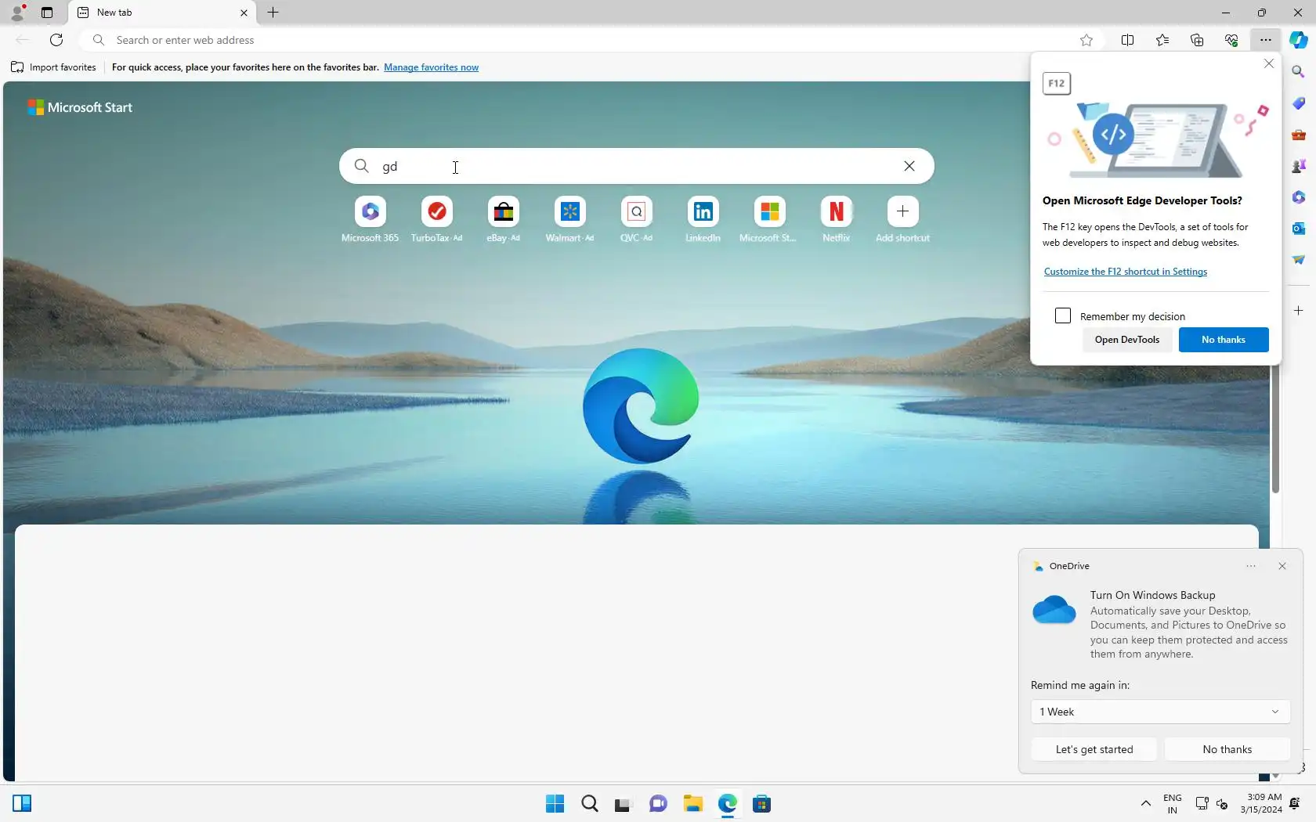Click inside the page search box containing gd
The width and height of the screenshot is (1316, 822).
click(x=636, y=166)
